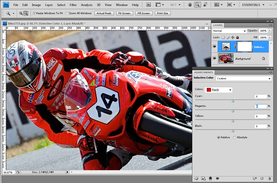277x183 pixels.
Task: Hide the Selective Color layer
Action: 214,47
